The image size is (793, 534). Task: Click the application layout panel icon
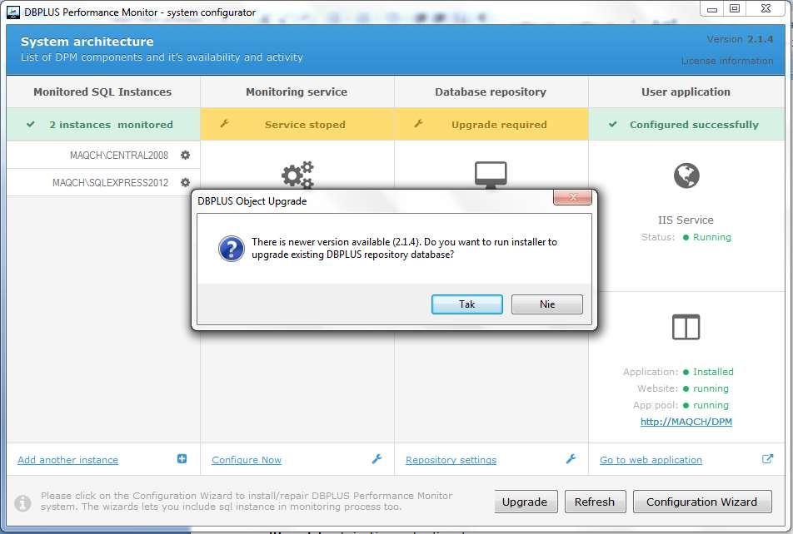(686, 327)
